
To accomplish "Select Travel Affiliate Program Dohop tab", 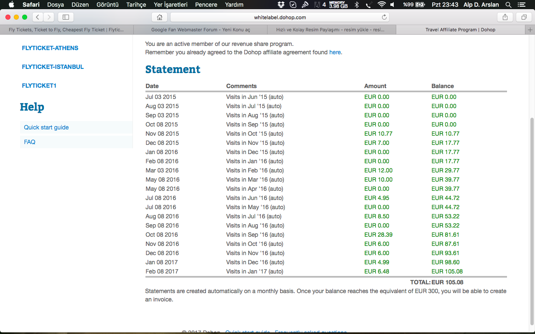I will (x=461, y=30).
